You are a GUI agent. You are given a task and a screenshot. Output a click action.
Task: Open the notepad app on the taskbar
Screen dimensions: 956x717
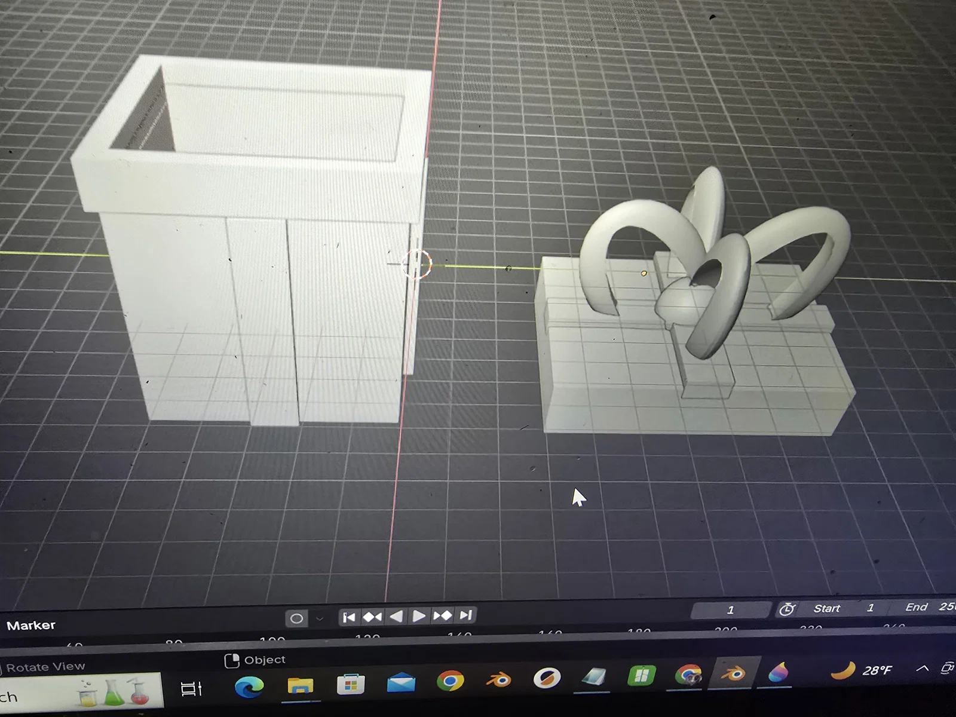(x=594, y=677)
